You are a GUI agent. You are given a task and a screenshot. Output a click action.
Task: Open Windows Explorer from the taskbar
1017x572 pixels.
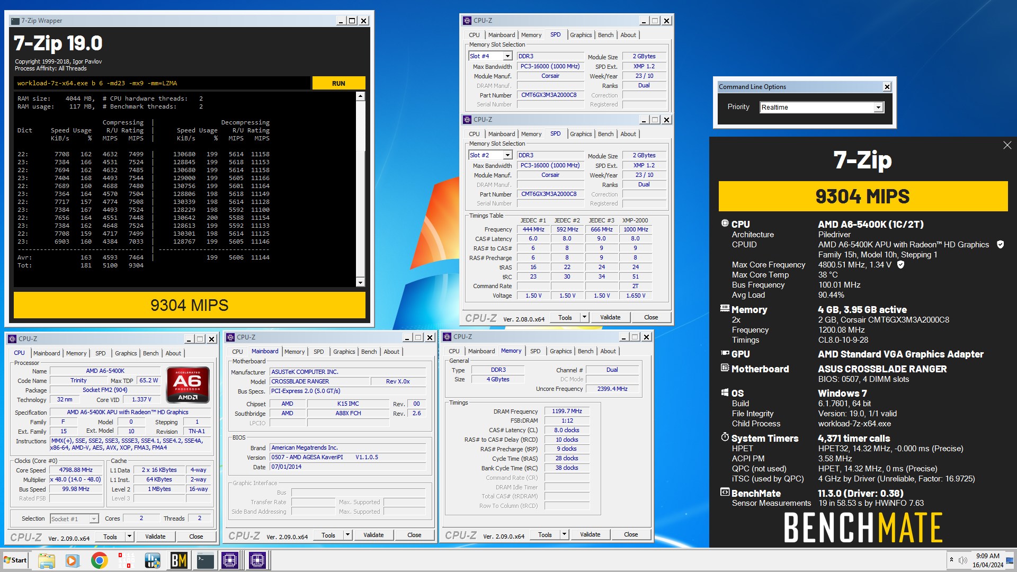pyautogui.click(x=46, y=560)
